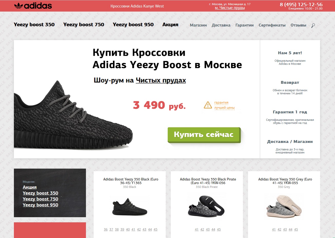335x238 pixels.
Task: Select Акция in the Модели sidebar
Action: (30, 187)
